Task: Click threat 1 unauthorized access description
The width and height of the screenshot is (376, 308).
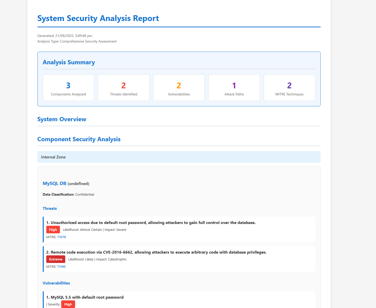Action: click(151, 222)
